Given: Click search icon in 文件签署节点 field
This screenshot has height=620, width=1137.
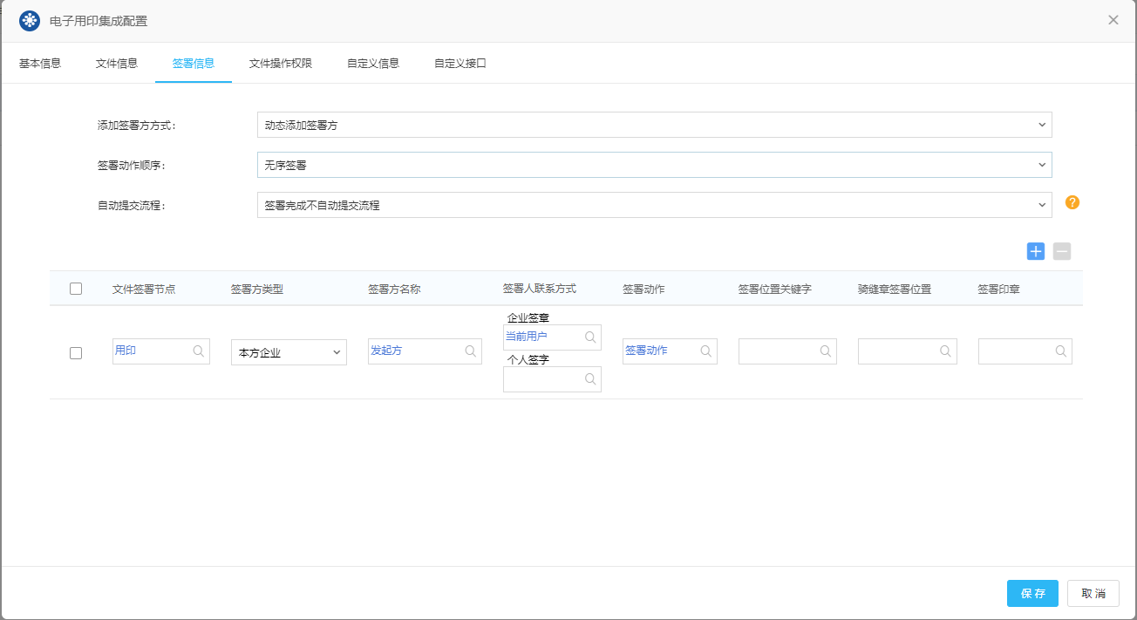Looking at the screenshot, I should pos(199,351).
